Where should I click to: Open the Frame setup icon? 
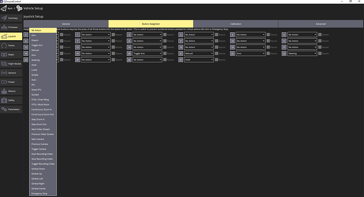pos(4,45)
